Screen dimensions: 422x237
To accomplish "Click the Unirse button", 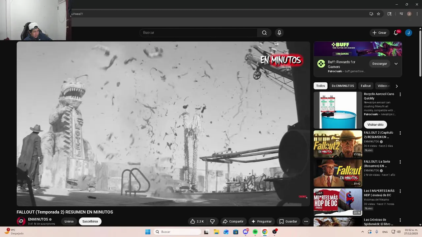I will pyautogui.click(x=69, y=222).
